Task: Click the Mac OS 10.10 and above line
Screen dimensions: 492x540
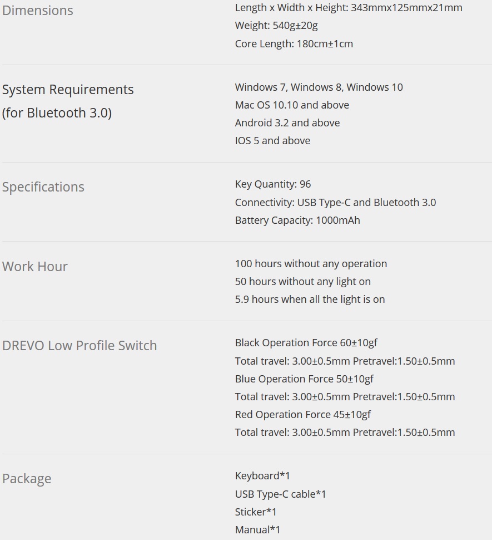Action: [x=292, y=105]
